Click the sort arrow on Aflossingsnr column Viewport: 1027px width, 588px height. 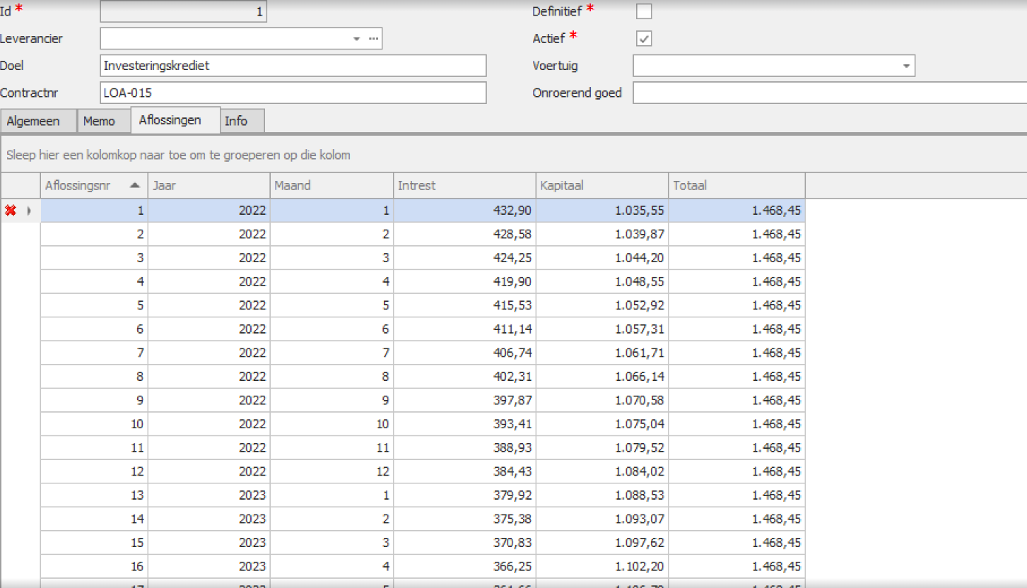134,186
